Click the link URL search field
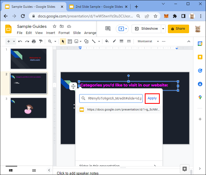This screenshot has width=206, height=175. [x=111, y=98]
